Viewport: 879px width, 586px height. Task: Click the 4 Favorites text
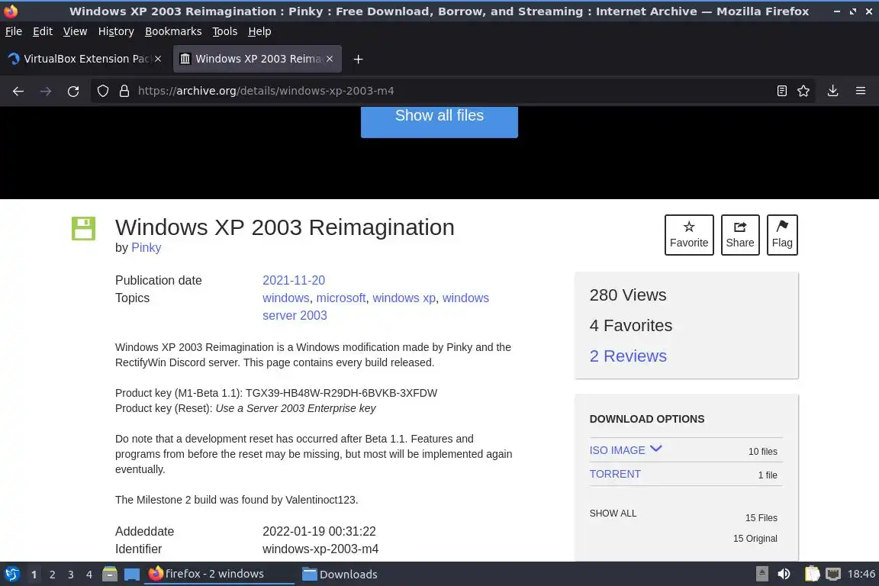[x=631, y=325]
